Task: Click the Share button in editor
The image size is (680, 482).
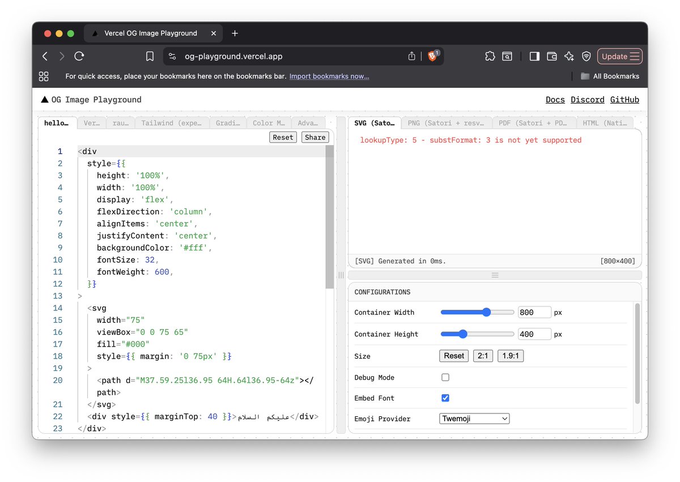Action: (x=315, y=137)
